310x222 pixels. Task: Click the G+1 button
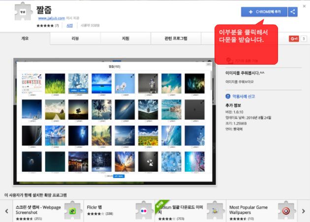point(294,38)
